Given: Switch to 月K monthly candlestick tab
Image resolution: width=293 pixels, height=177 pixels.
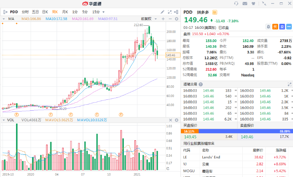Looking at the screenshot, I should pos(65,12).
